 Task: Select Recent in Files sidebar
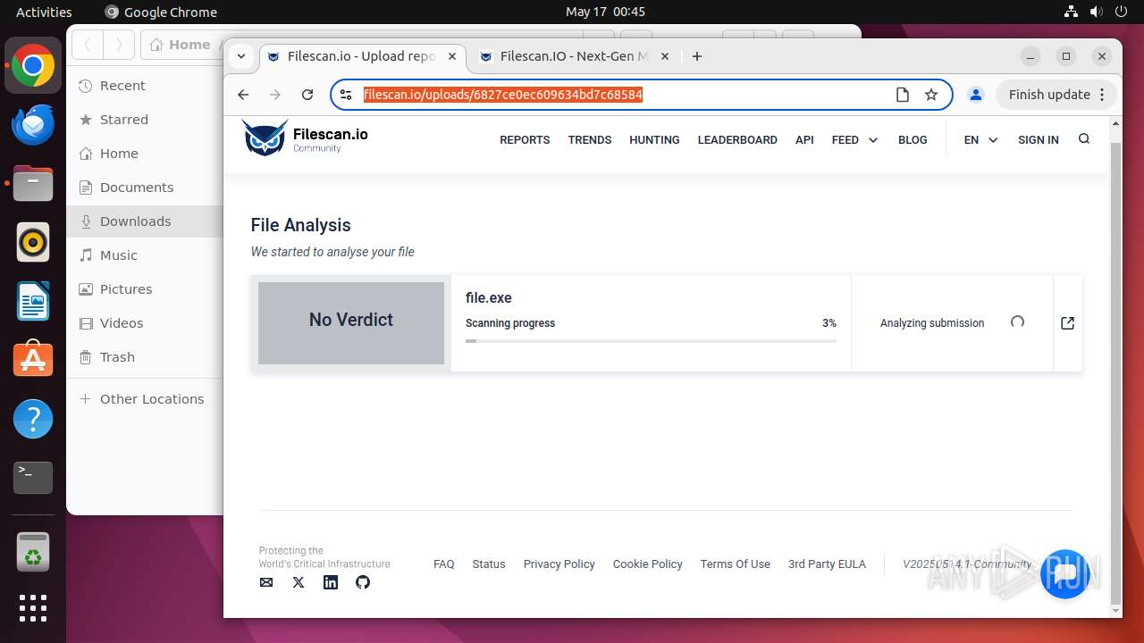coord(145,86)
